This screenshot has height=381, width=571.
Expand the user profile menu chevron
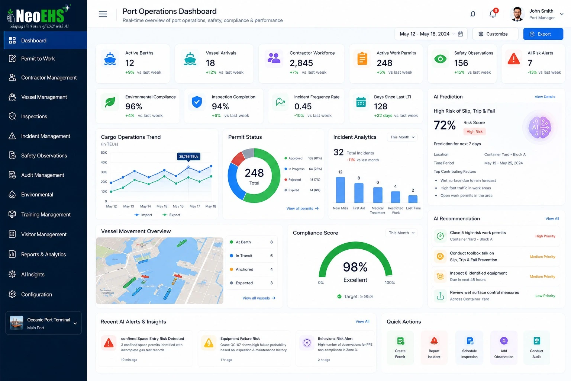(562, 14)
